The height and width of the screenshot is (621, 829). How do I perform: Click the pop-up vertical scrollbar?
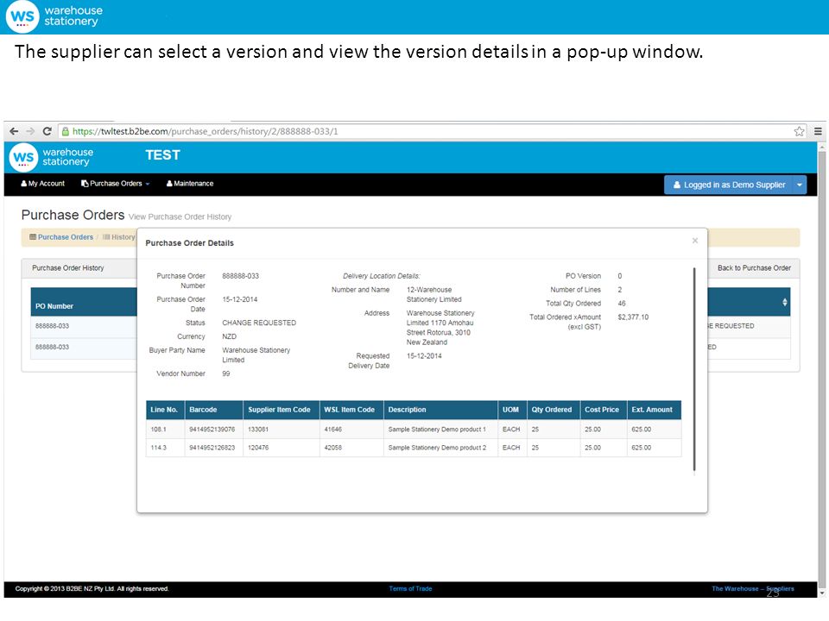(694, 370)
